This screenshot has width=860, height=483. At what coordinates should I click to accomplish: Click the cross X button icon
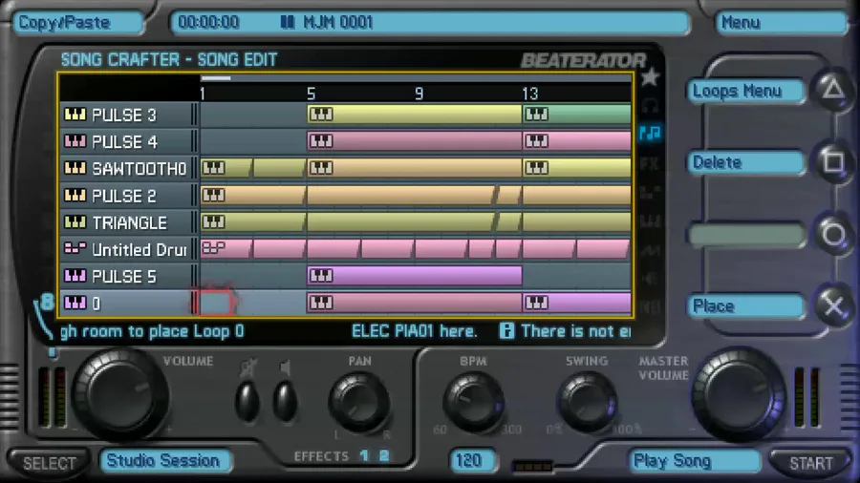833,305
